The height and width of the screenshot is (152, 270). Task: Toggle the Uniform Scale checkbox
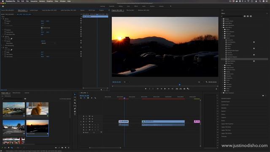click(42, 28)
